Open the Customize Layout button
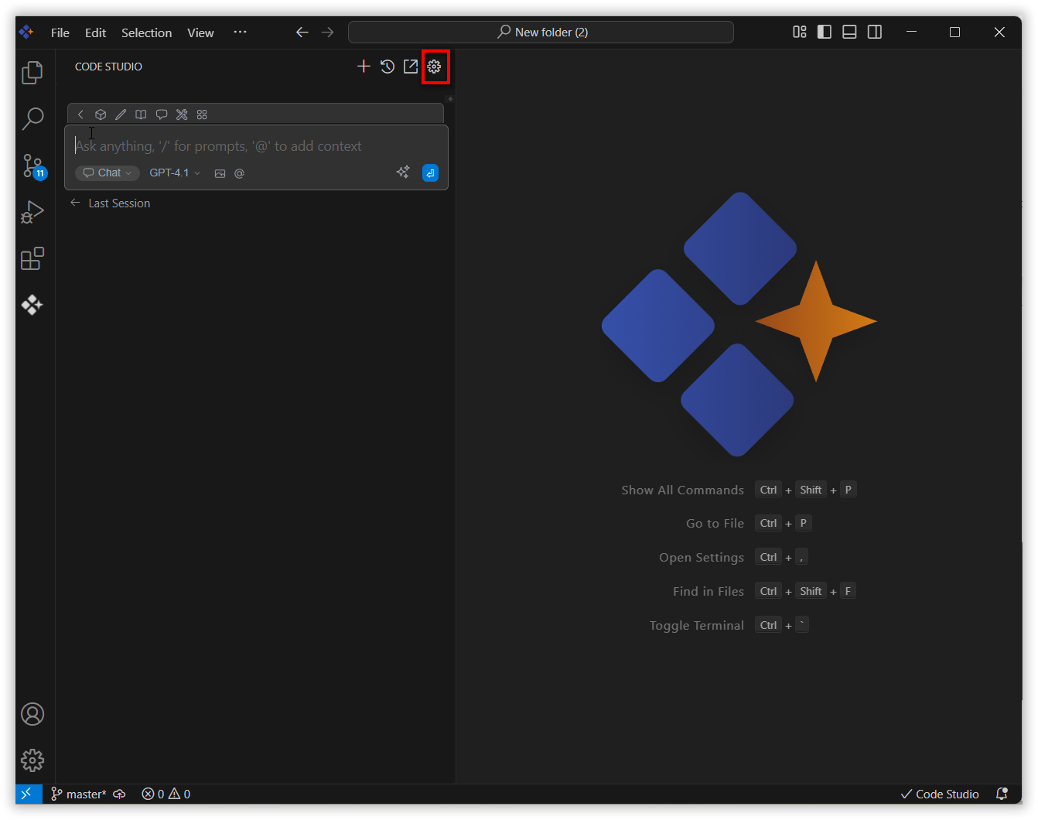Image resolution: width=1038 pixels, height=820 pixels. 800,32
